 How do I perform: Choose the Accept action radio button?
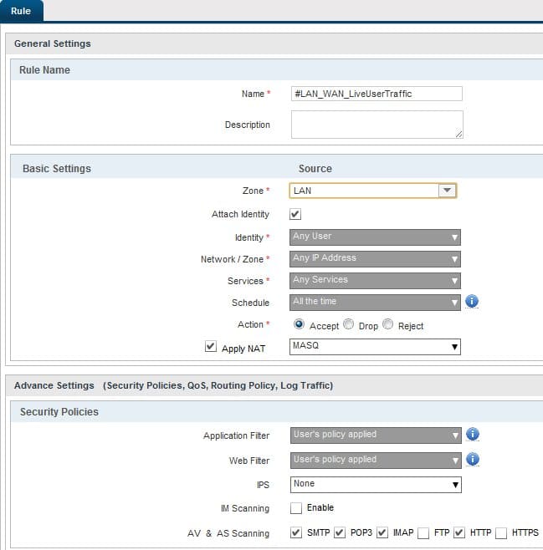(x=299, y=325)
